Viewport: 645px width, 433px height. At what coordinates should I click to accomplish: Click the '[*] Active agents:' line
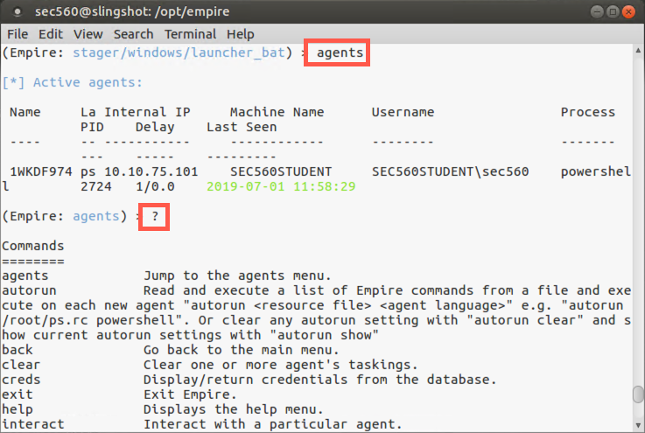point(72,82)
